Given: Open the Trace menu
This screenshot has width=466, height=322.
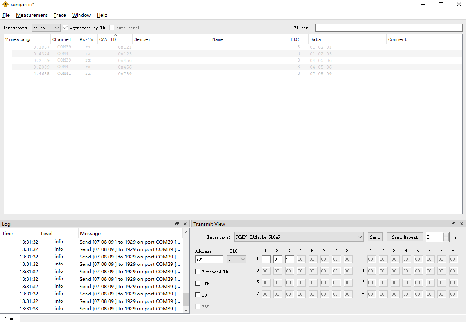Looking at the screenshot, I should [60, 15].
